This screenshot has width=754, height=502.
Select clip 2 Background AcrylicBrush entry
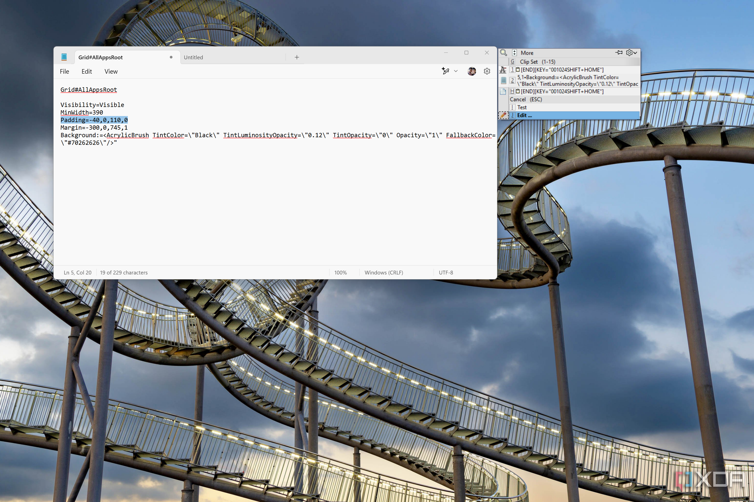tap(574, 81)
